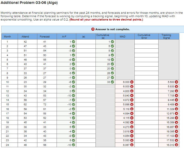This screenshot has width=184, height=149.
Task: Click green checkmark beside A-F for month 24
Action: coord(73,145)
